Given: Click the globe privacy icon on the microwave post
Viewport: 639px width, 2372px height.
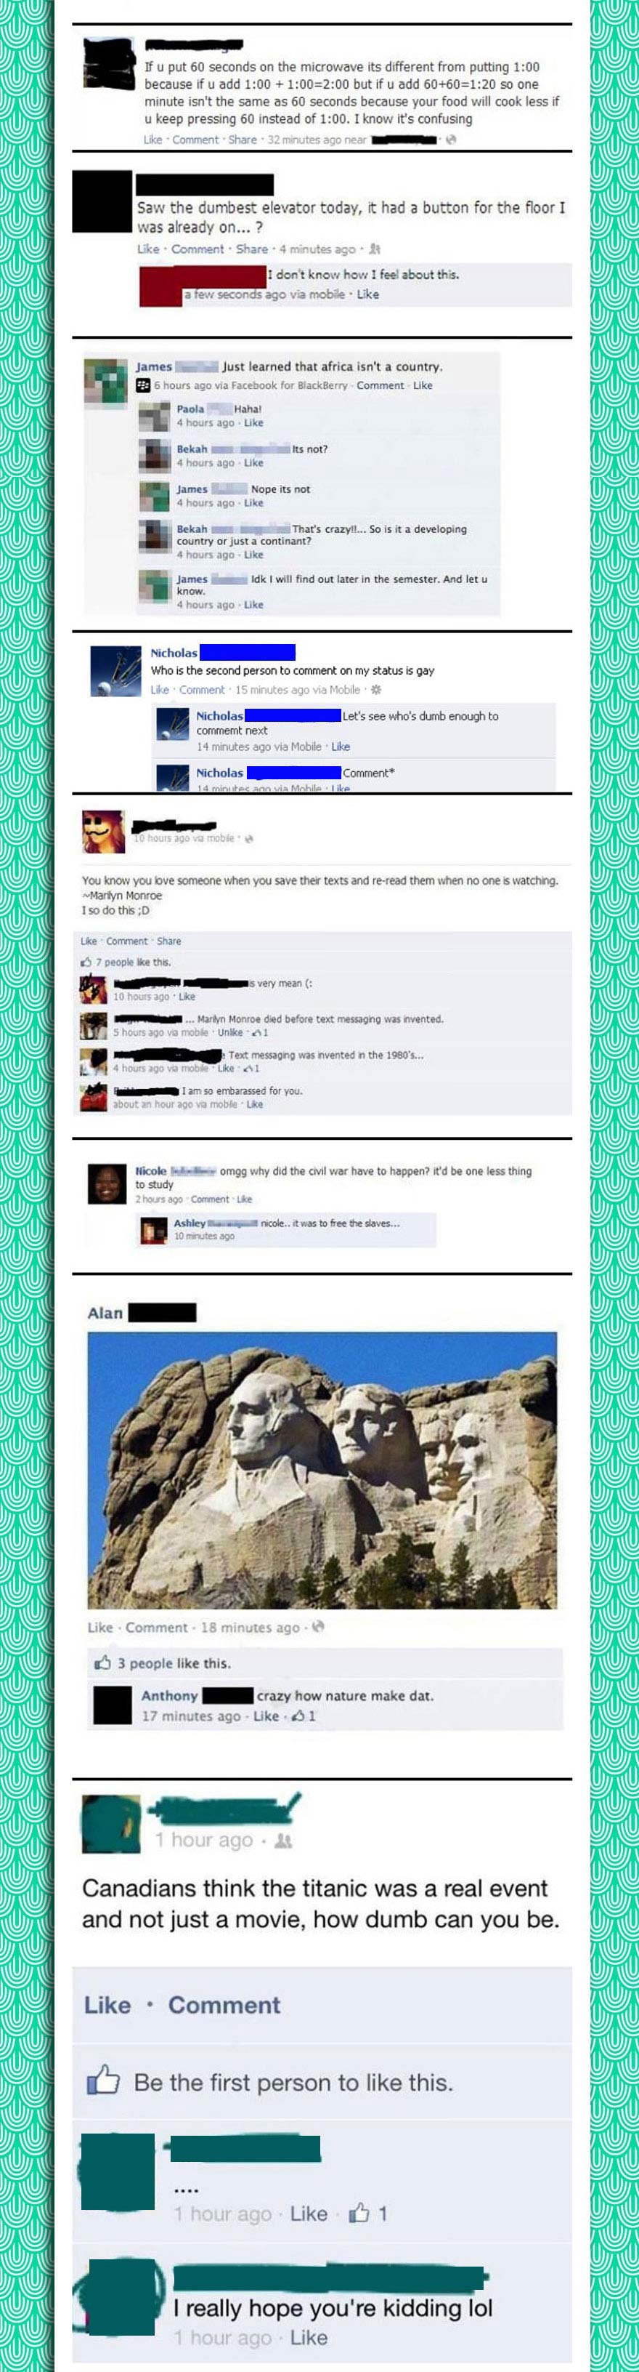Looking at the screenshot, I should (450, 140).
